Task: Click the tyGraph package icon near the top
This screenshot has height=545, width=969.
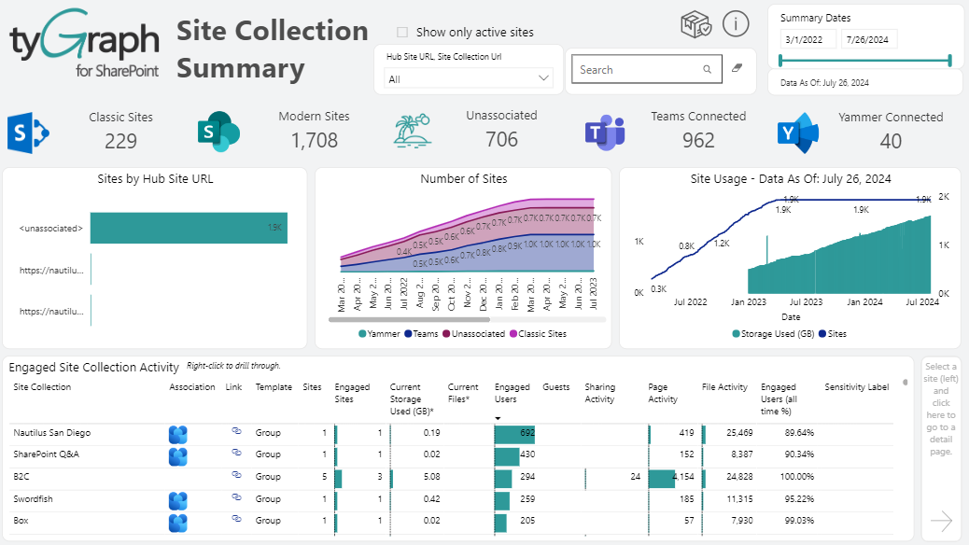Action: click(x=694, y=24)
